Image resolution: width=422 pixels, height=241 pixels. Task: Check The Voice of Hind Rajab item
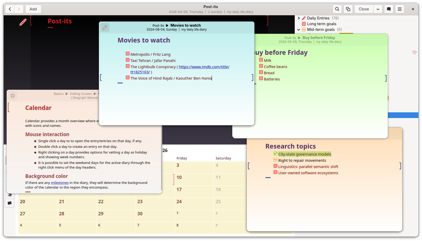128,78
